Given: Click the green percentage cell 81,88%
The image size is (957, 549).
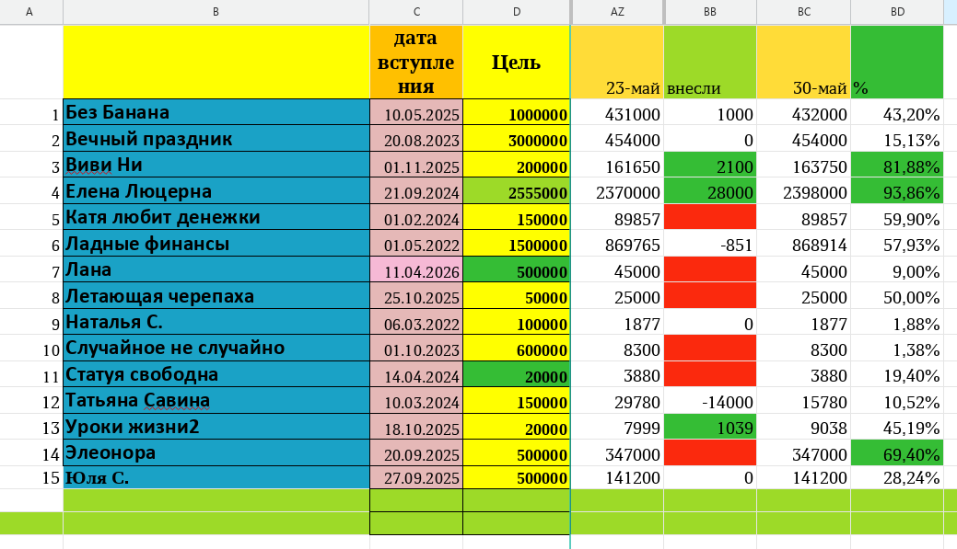Looking at the screenshot, I should [897, 165].
